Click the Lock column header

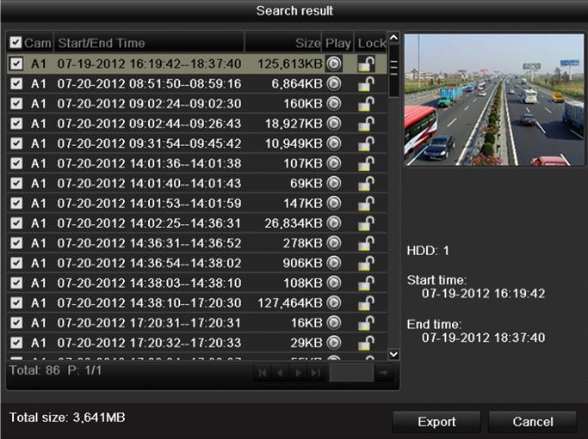click(371, 43)
